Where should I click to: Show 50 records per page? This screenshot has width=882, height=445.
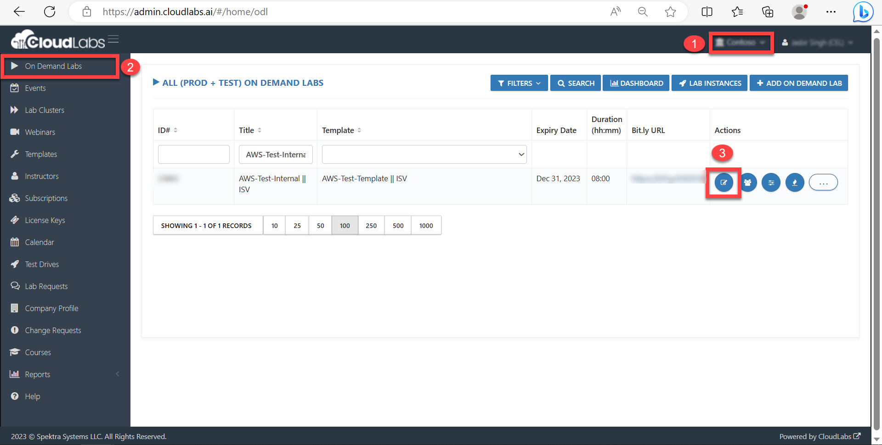320,225
